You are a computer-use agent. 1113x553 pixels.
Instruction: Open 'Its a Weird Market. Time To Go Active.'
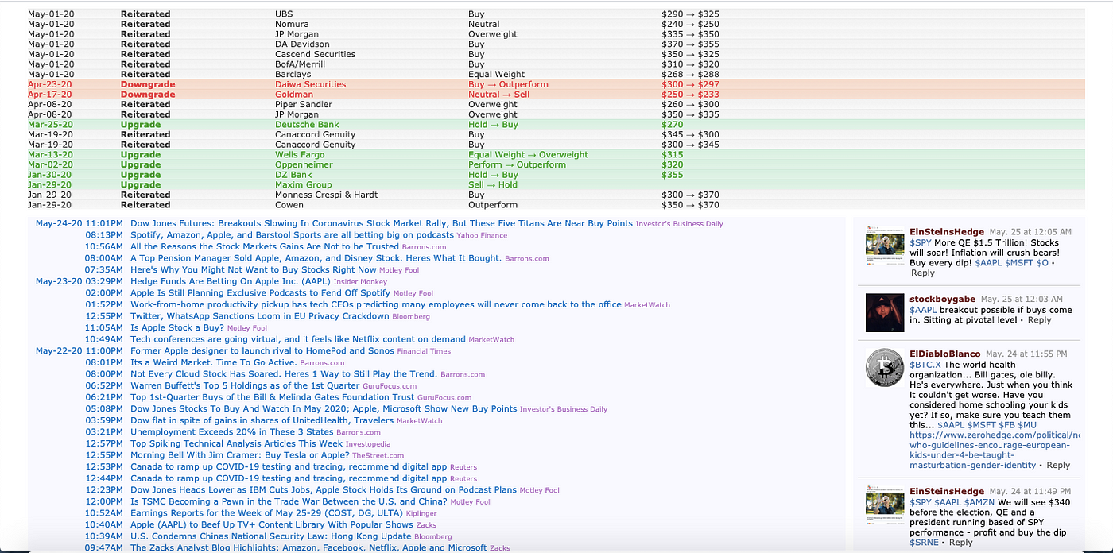[213, 362]
